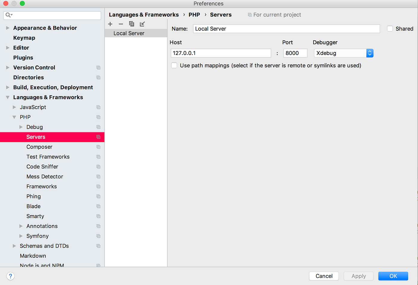
Task: Add a new server with the plus icon
Action: pos(110,24)
